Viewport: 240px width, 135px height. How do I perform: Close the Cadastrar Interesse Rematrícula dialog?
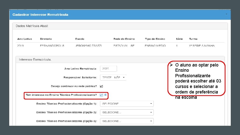tap(226, 14)
